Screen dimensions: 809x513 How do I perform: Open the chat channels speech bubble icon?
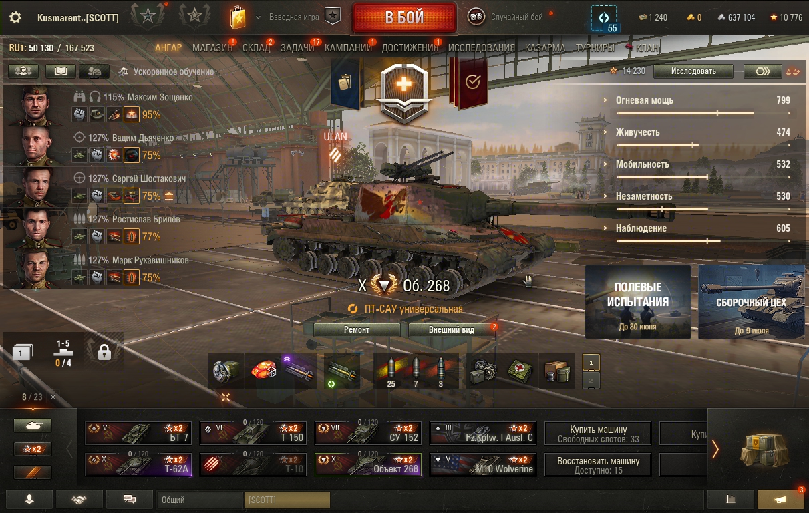click(130, 499)
